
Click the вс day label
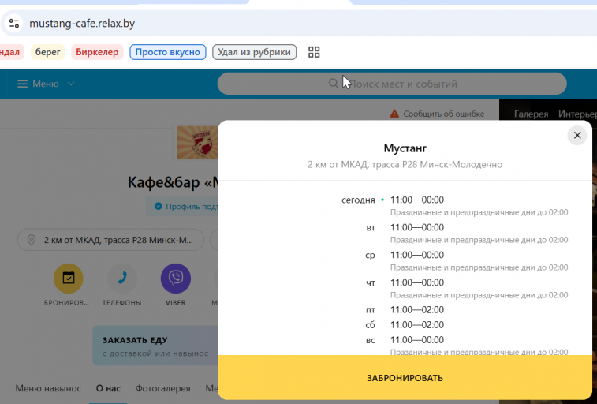click(371, 340)
